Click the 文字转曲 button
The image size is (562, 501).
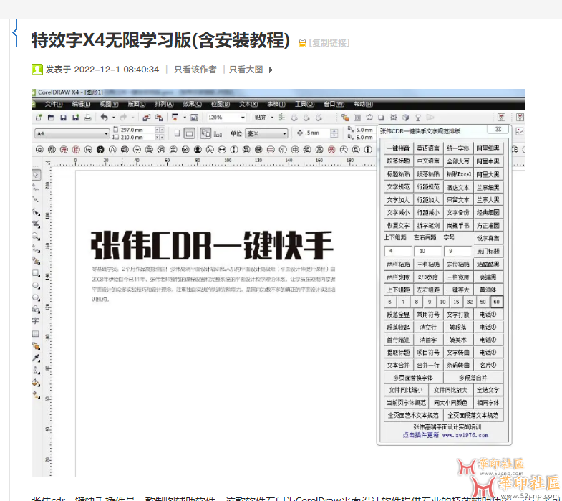click(457, 353)
